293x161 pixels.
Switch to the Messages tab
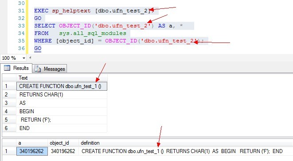pos(50,69)
